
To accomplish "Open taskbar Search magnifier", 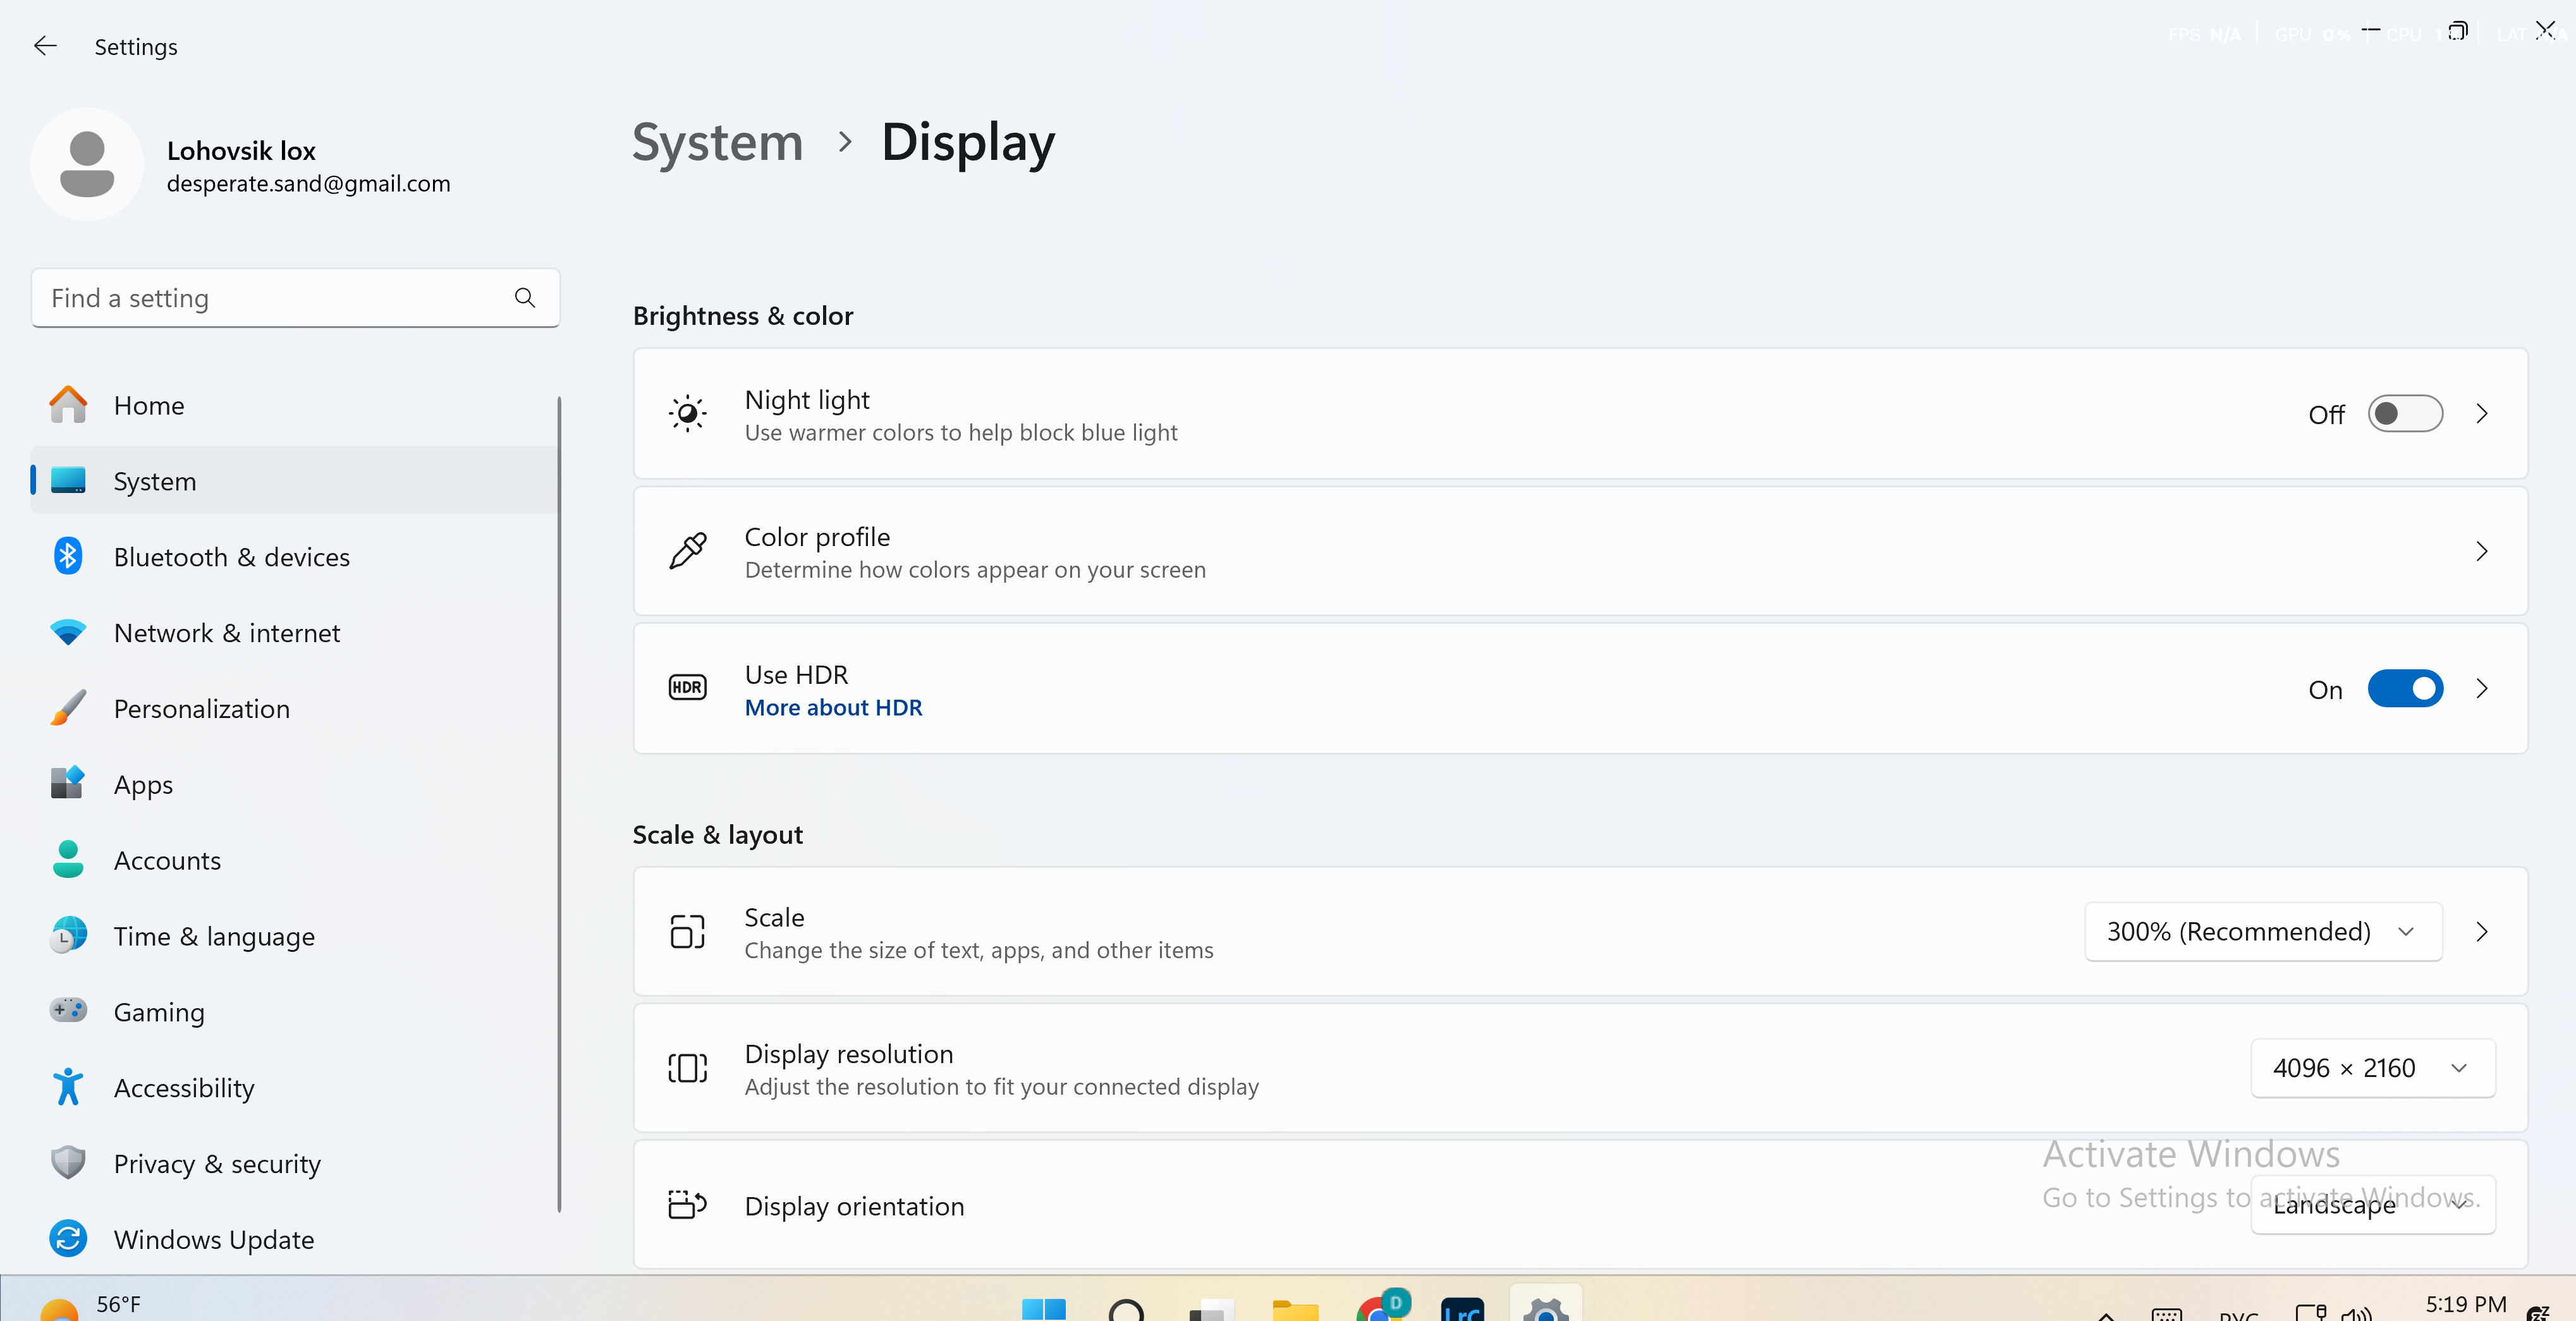I will tap(1126, 1308).
